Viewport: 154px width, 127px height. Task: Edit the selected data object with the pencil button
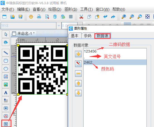[78, 64]
